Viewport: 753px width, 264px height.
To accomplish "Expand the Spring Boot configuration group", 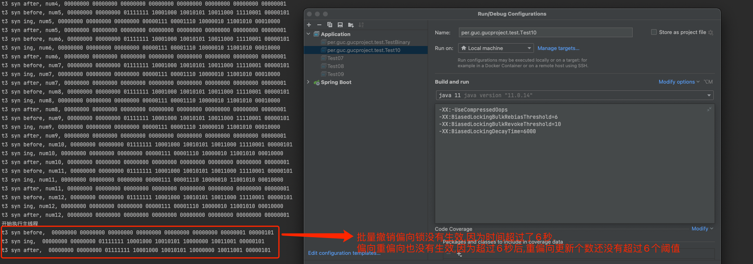I will (309, 82).
